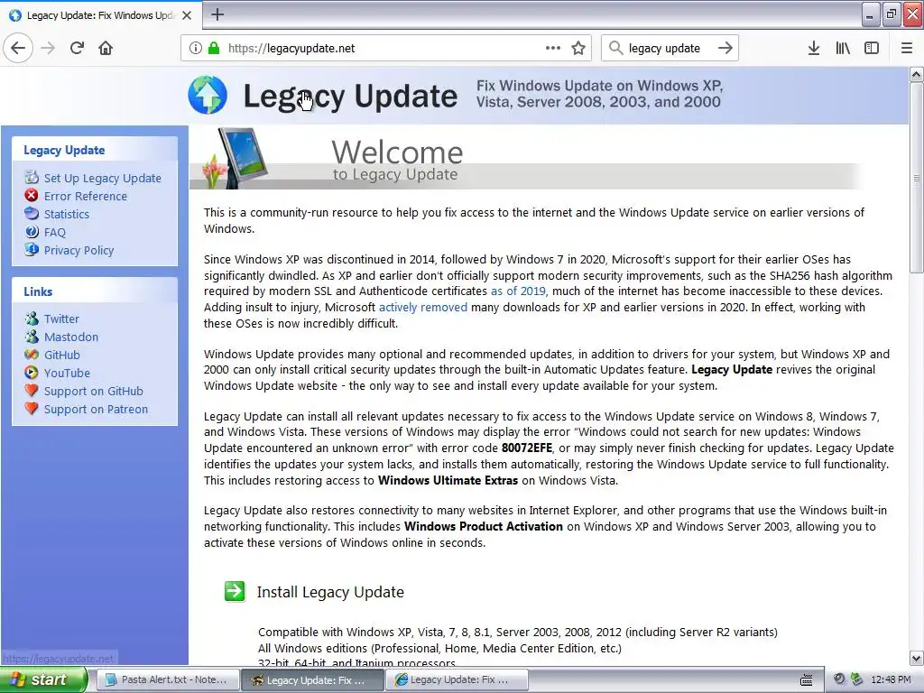
Task: Open the Downloads panel
Action: tap(814, 48)
